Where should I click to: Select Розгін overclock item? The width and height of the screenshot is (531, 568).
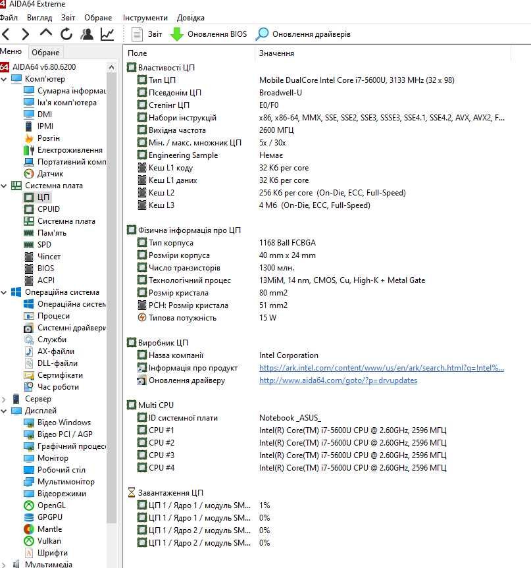click(x=42, y=138)
